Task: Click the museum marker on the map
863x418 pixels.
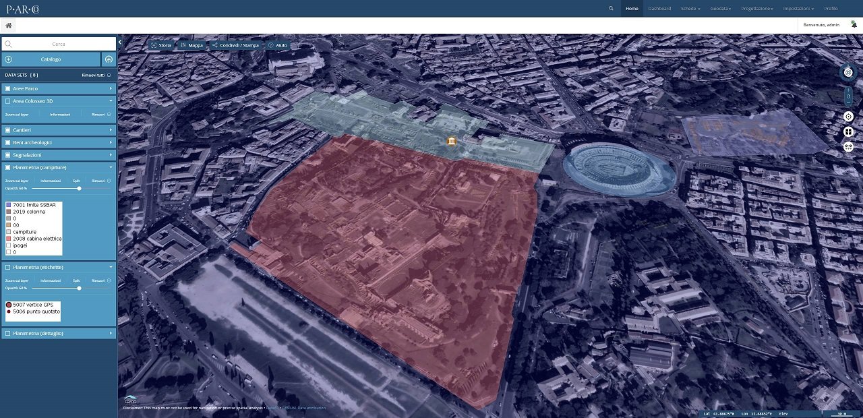Action: pos(451,141)
